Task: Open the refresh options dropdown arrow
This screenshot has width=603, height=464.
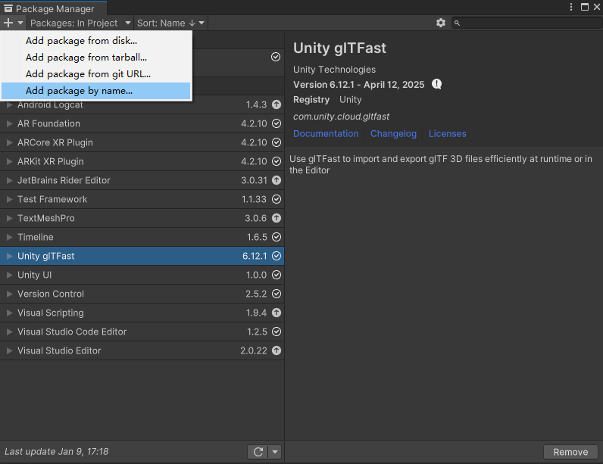Action: pyautogui.click(x=275, y=452)
